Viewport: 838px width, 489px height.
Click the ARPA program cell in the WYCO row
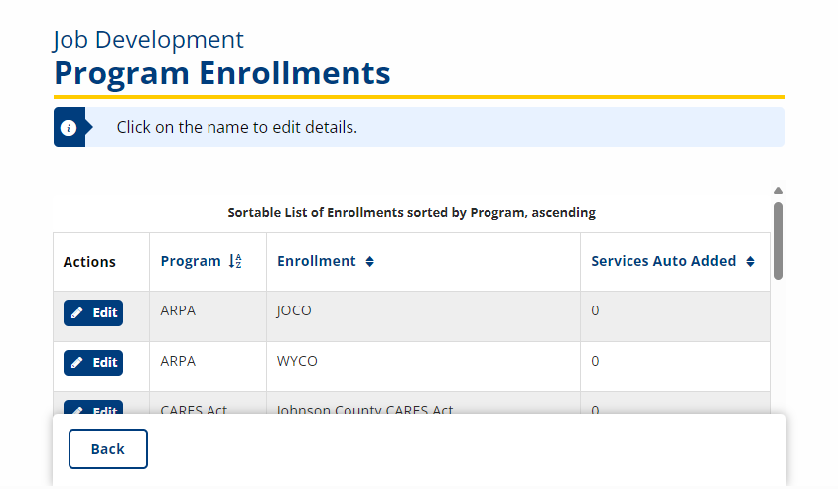[x=178, y=361]
